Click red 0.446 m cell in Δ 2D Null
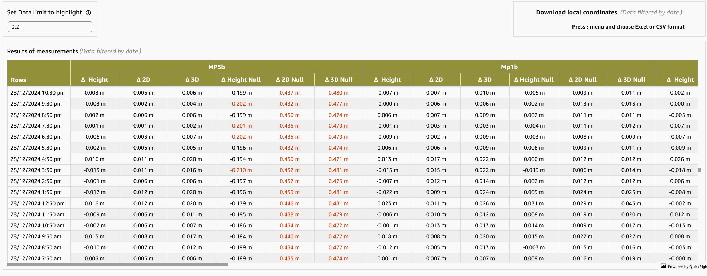Image resolution: width=707 pixels, height=276 pixels. click(x=289, y=203)
